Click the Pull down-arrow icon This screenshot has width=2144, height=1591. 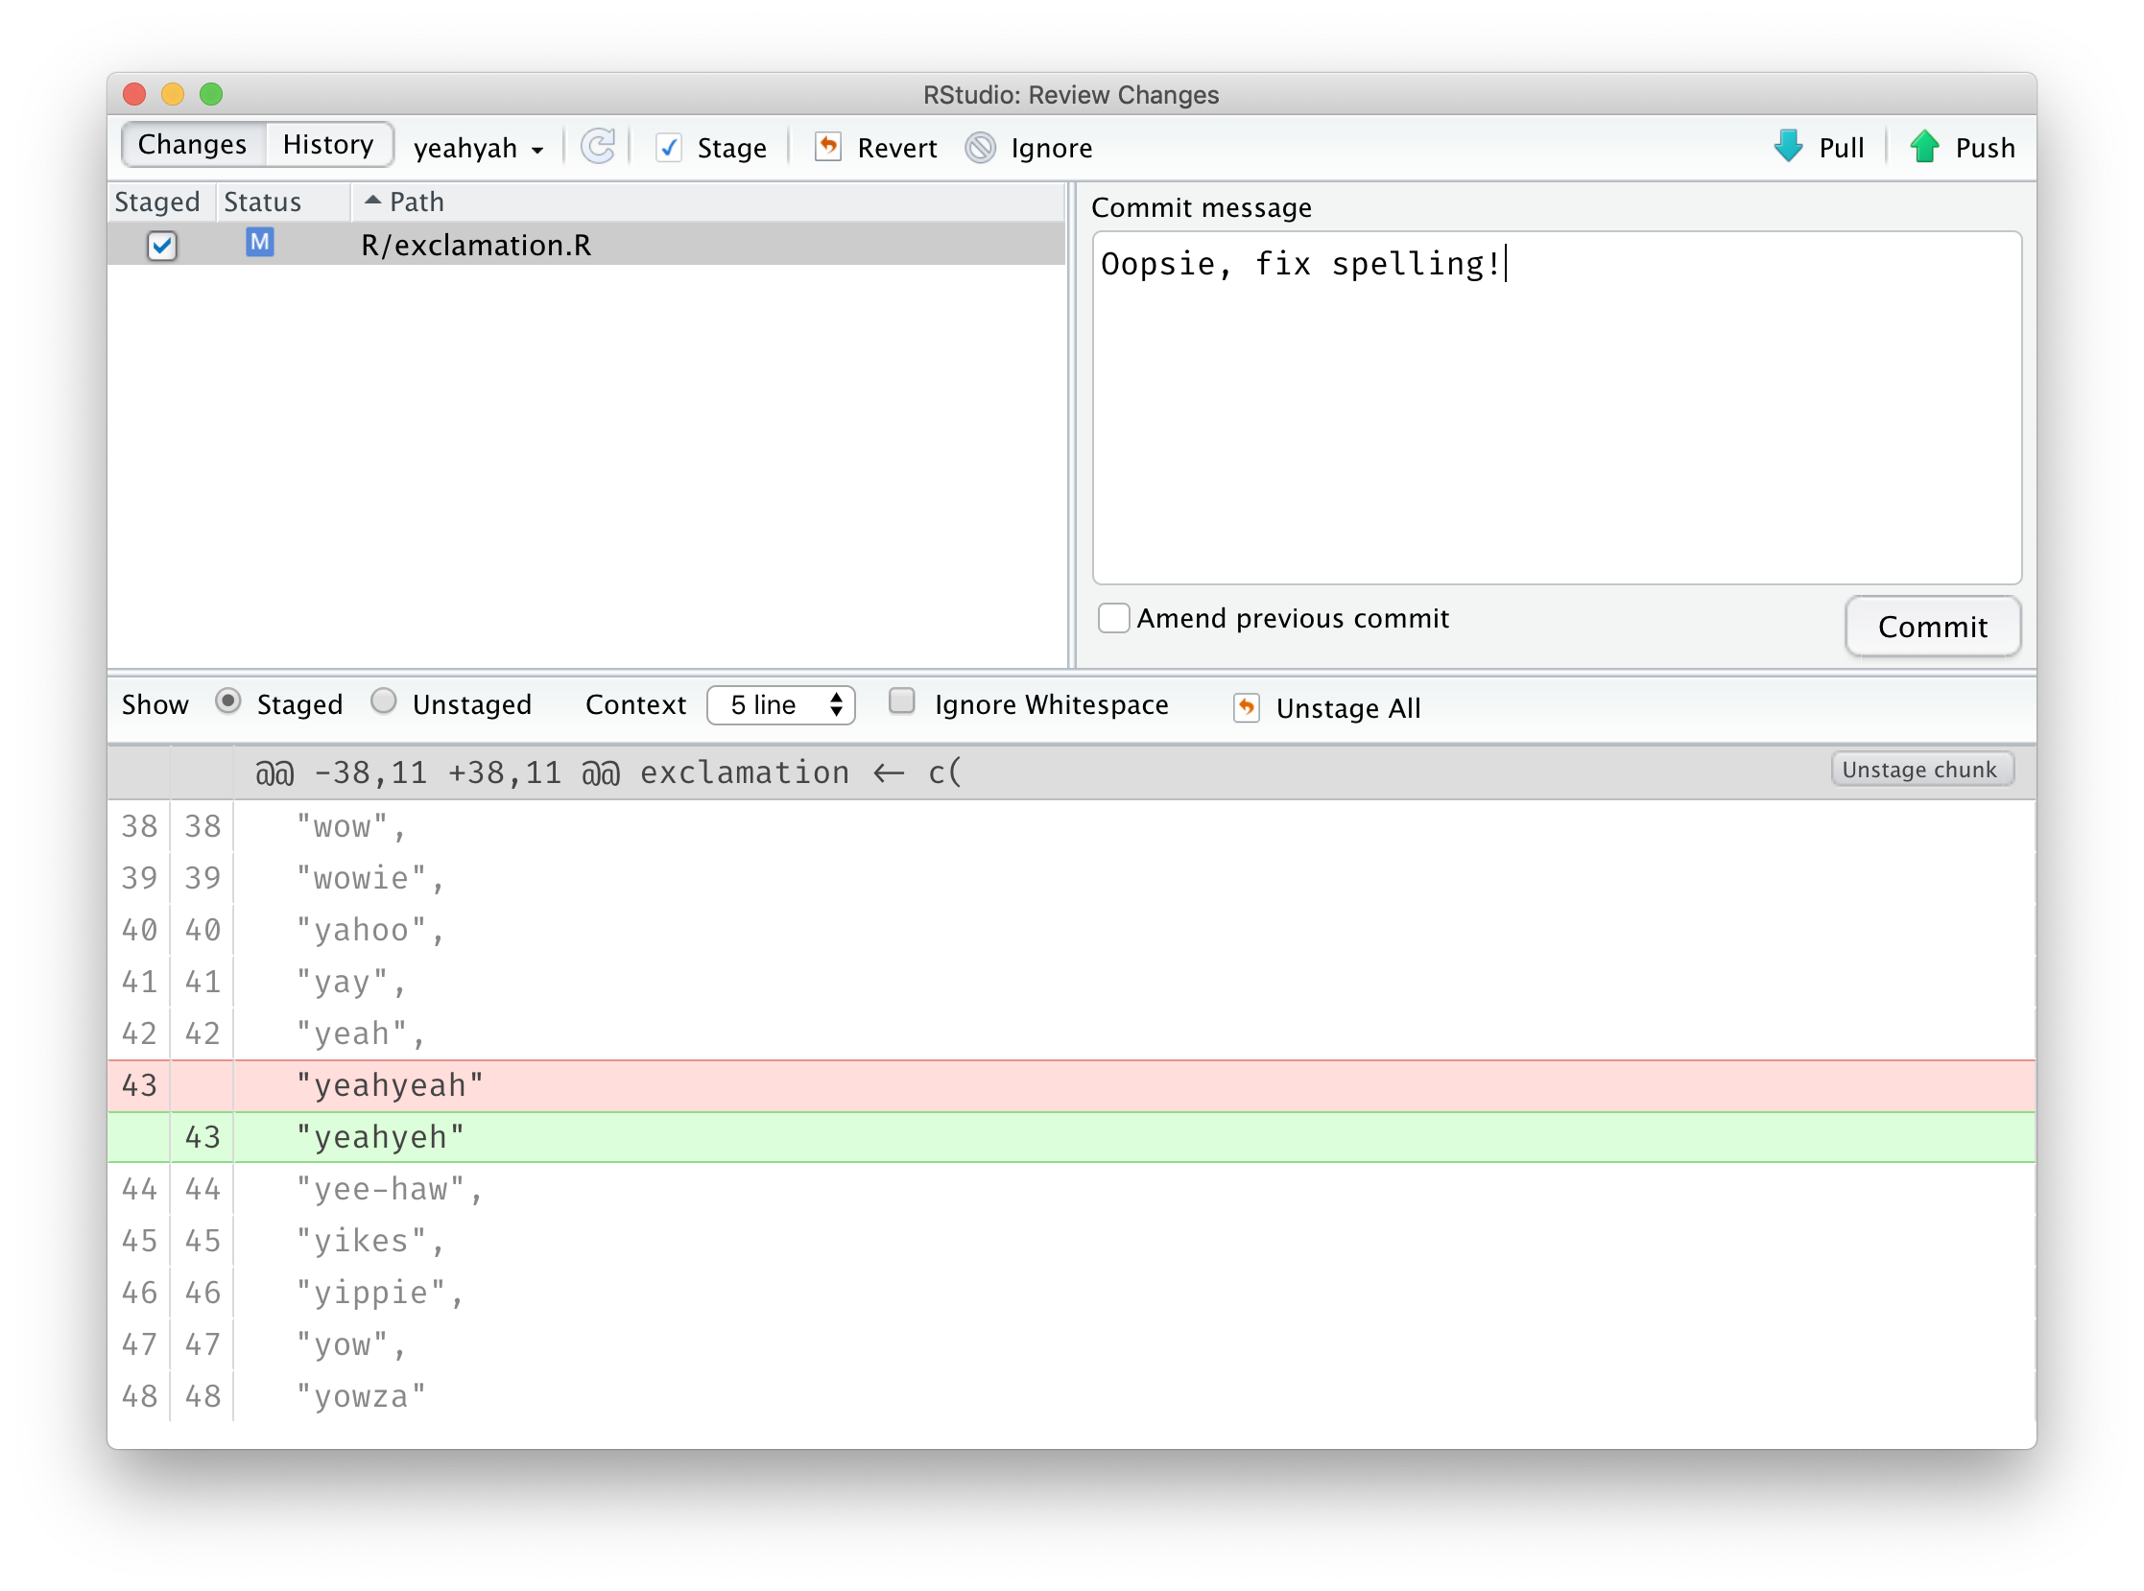click(x=1788, y=147)
